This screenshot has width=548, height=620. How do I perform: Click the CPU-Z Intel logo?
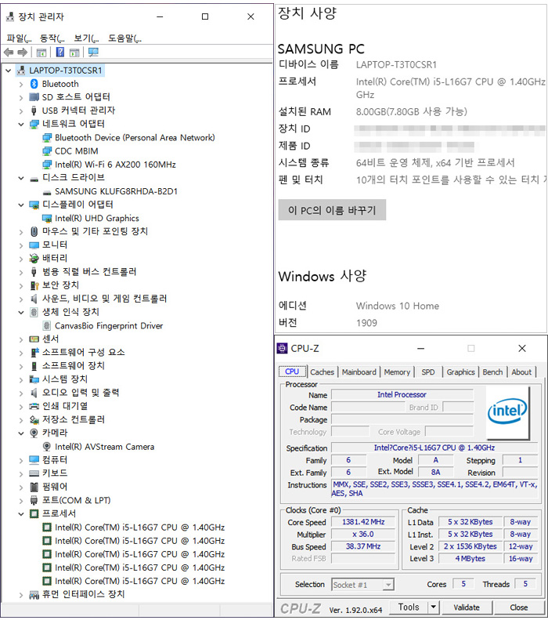point(507,412)
